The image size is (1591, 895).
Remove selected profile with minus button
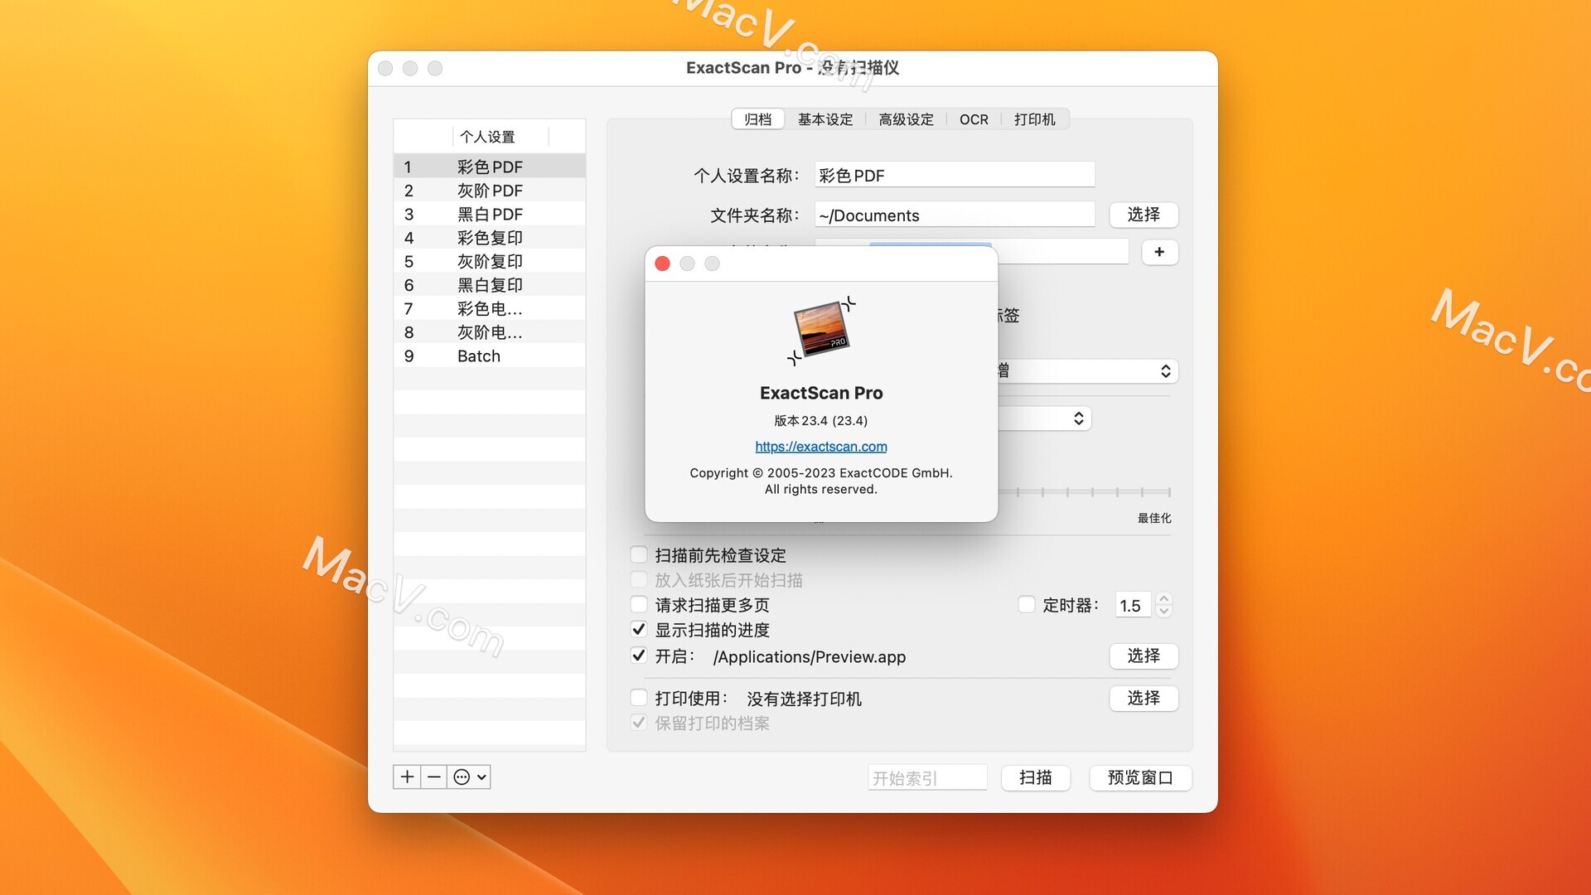click(433, 776)
